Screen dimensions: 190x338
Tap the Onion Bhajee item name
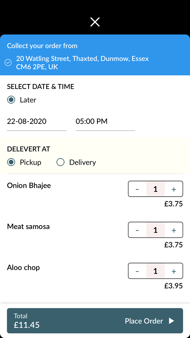click(29, 186)
